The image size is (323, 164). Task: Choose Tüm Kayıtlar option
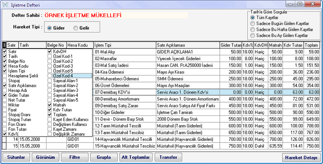[x=252, y=18]
